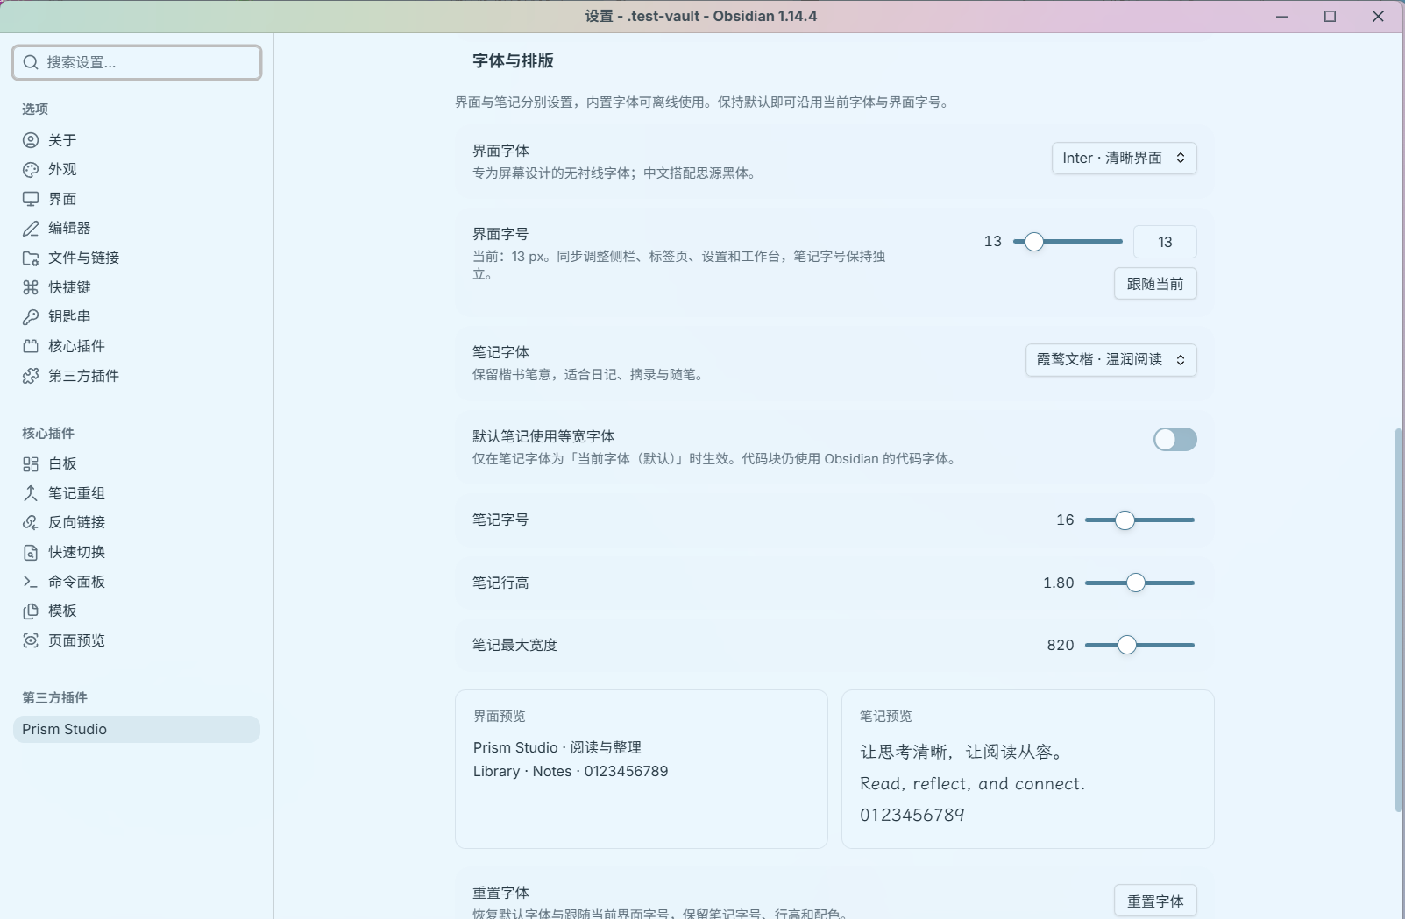The height and width of the screenshot is (919, 1405).
Task: Click the 文件与链接 folder icon
Action: coord(31,258)
